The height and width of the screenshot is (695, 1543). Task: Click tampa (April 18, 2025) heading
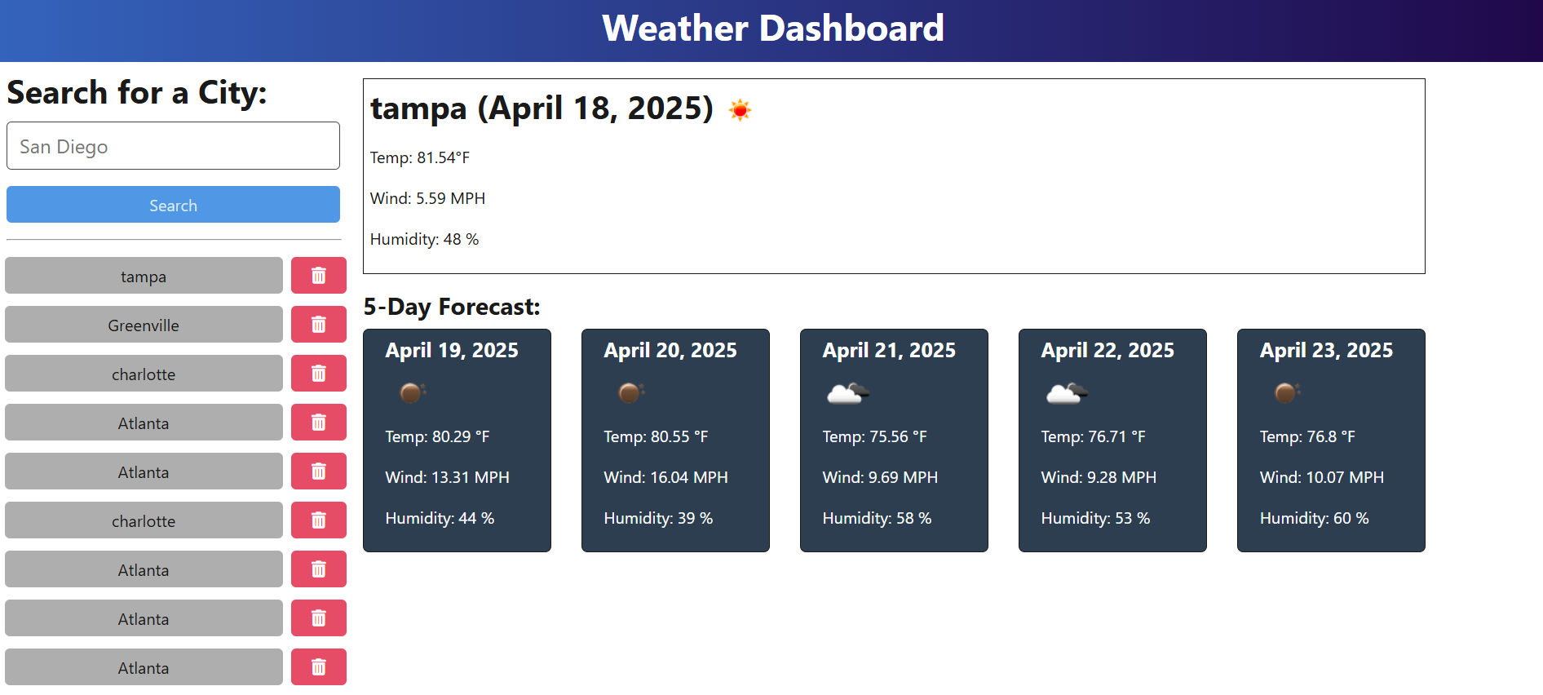542,108
